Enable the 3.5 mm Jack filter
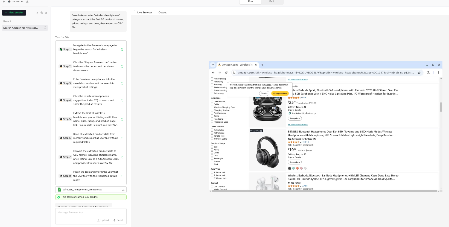Image resolution: width=449 pixels, height=227 pixels. click(x=212, y=175)
